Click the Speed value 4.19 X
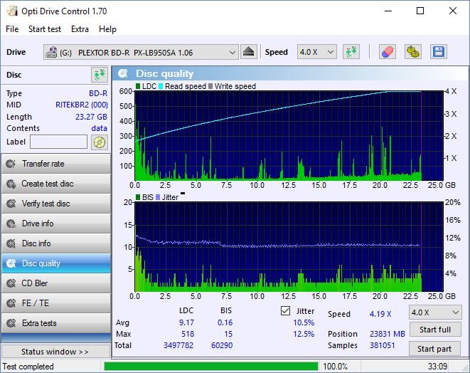 (x=380, y=314)
